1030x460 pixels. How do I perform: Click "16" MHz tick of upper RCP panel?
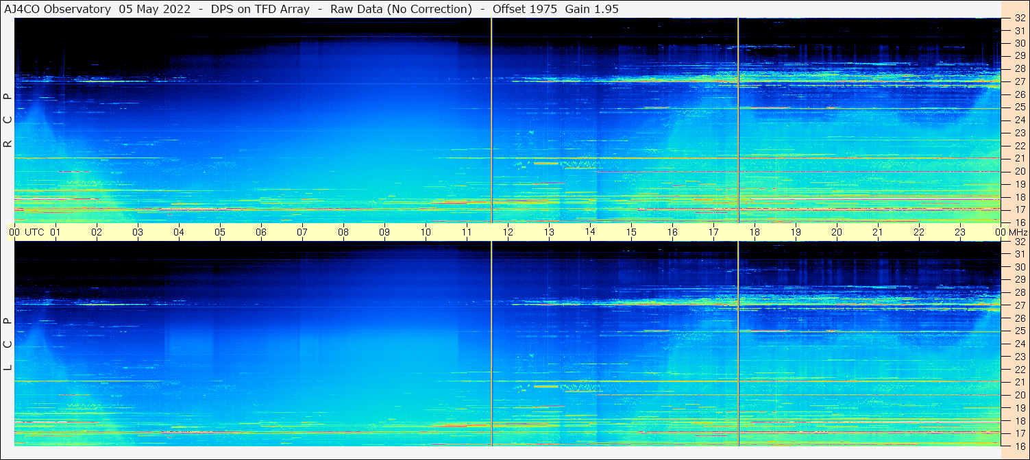click(1019, 222)
